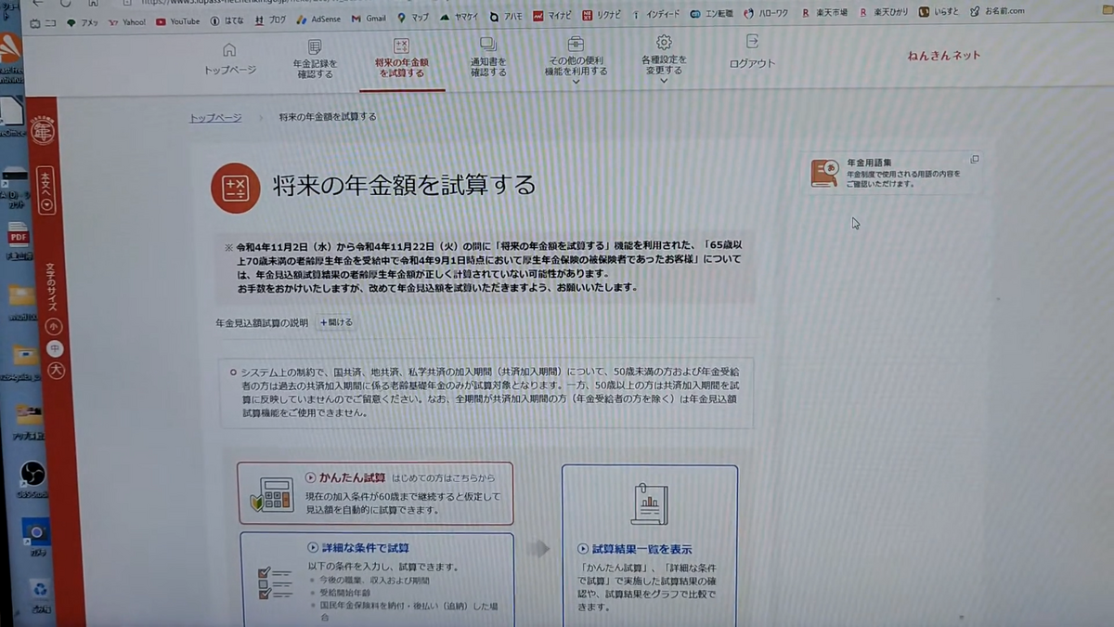Open the 楽天市場 bookmark
Viewport: 1114px width, 627px height.
point(824,12)
